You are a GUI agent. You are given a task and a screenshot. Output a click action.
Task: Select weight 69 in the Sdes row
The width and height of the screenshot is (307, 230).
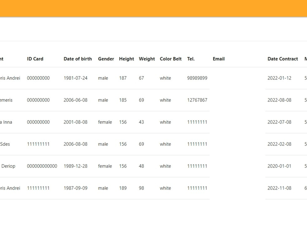(x=141, y=144)
